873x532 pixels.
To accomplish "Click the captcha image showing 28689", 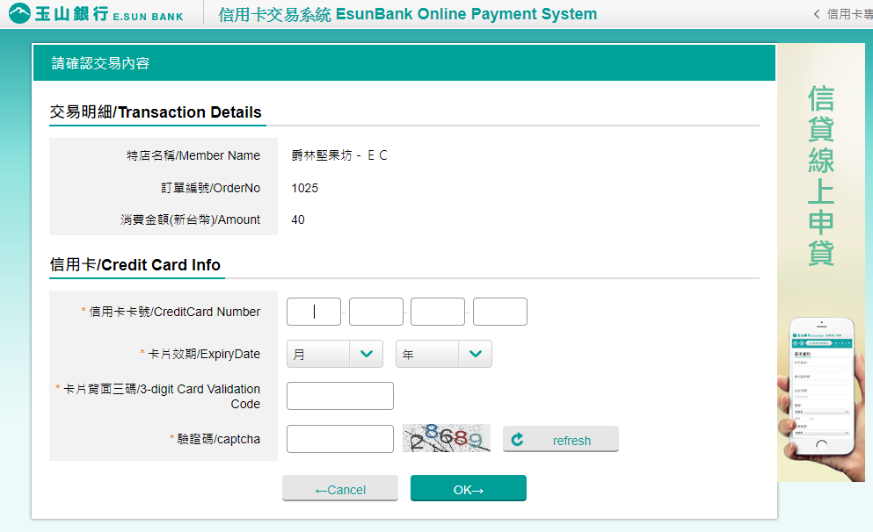I will (447, 438).
